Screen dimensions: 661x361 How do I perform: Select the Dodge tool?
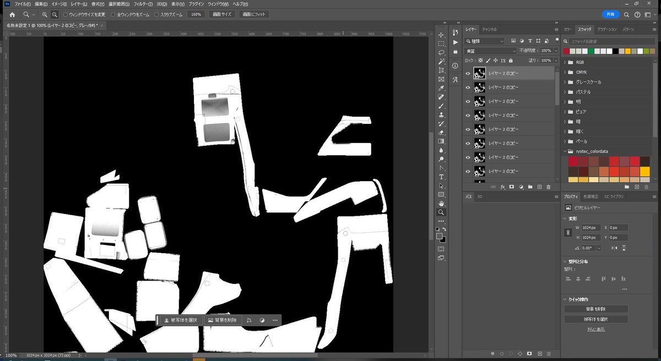point(441,158)
